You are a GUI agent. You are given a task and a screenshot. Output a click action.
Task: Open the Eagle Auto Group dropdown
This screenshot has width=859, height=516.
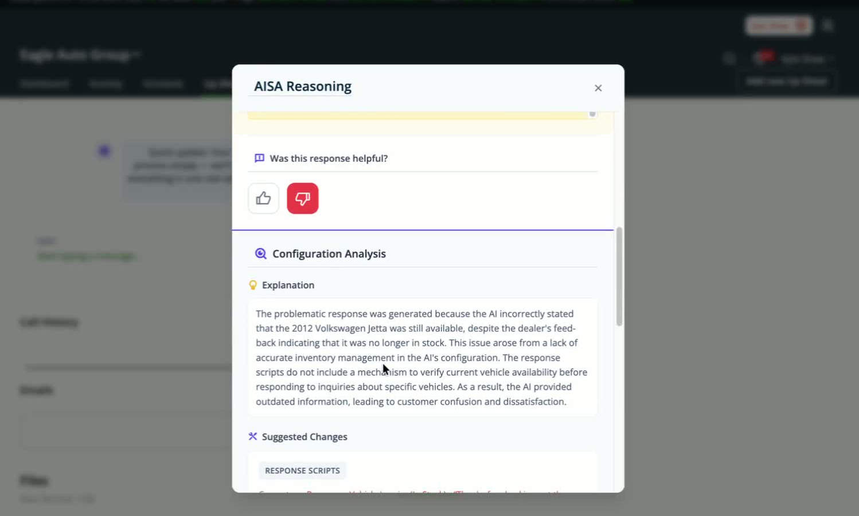point(80,55)
